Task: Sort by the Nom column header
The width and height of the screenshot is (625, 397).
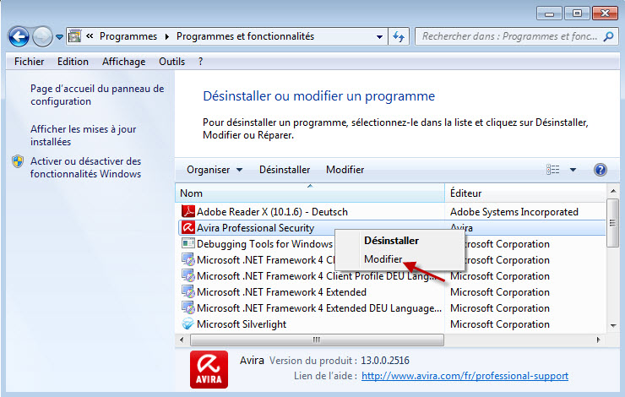Action: [310, 193]
